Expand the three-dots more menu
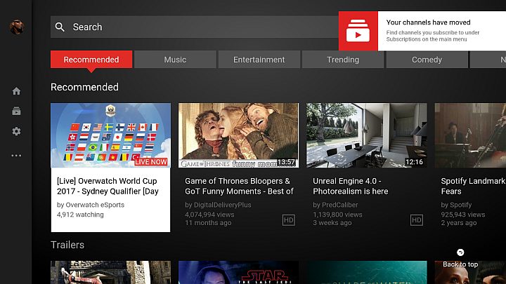The image size is (506, 284). click(16, 156)
